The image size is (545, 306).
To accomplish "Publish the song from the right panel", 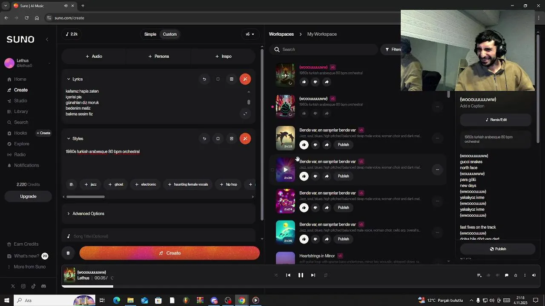I will coord(498,249).
